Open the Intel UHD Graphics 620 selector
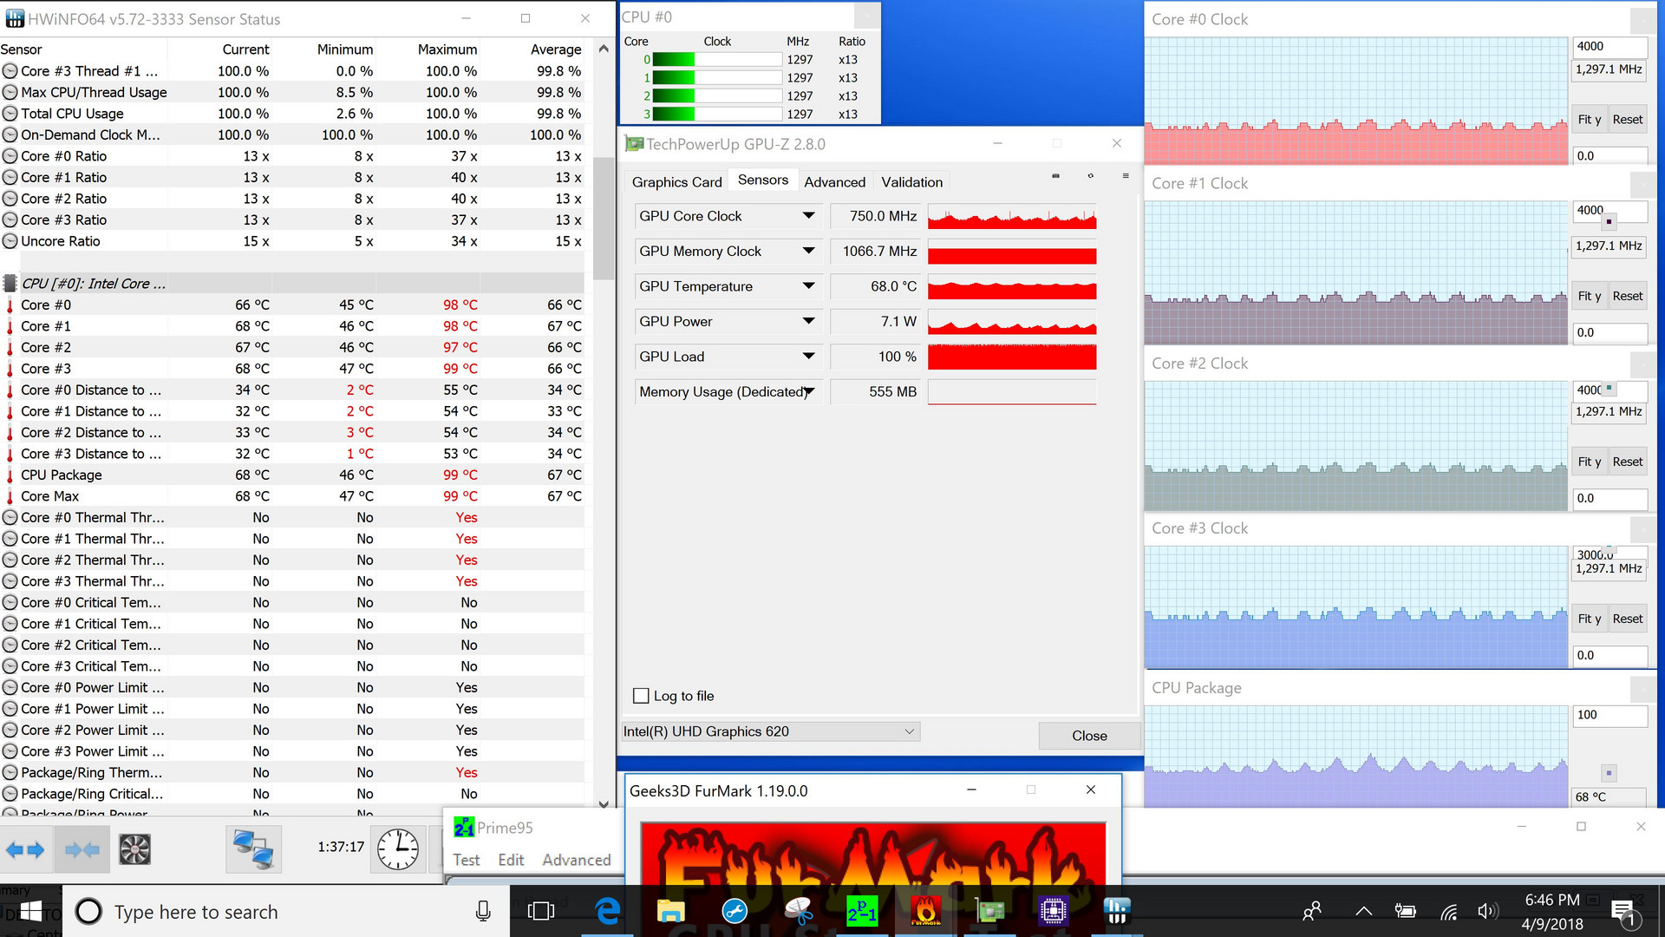Image resolution: width=1665 pixels, height=937 pixels. [x=769, y=731]
